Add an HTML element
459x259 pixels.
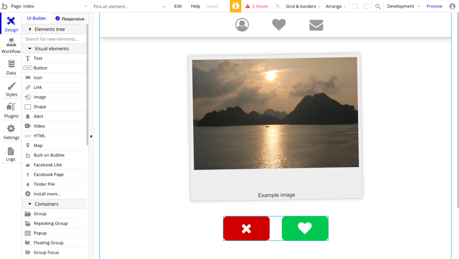(54, 136)
